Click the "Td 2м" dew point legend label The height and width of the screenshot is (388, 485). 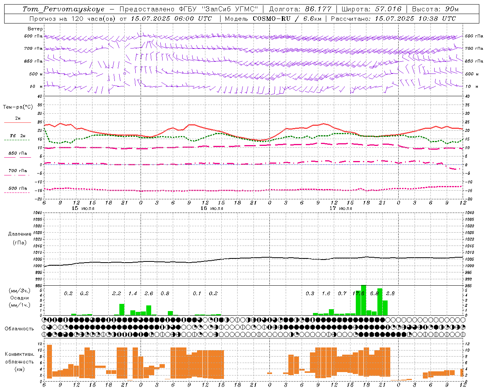[17, 135]
